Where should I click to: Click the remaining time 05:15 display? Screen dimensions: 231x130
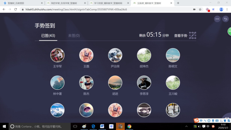click(x=154, y=35)
